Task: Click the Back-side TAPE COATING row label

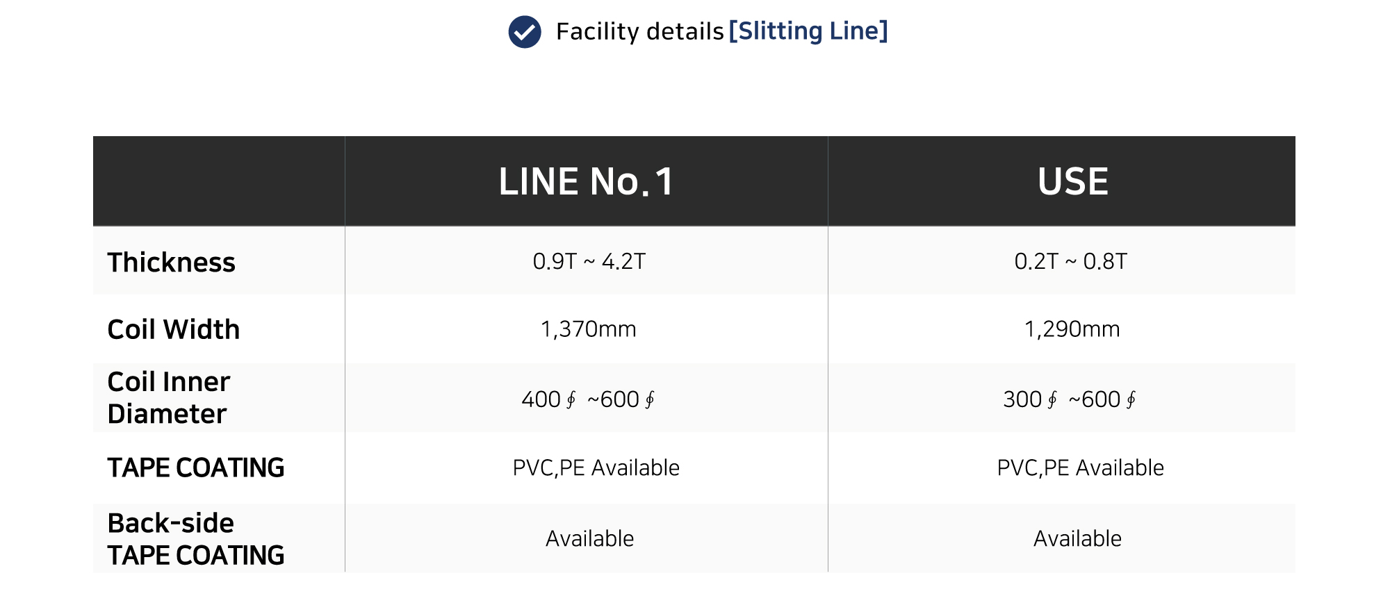Action: [196, 539]
